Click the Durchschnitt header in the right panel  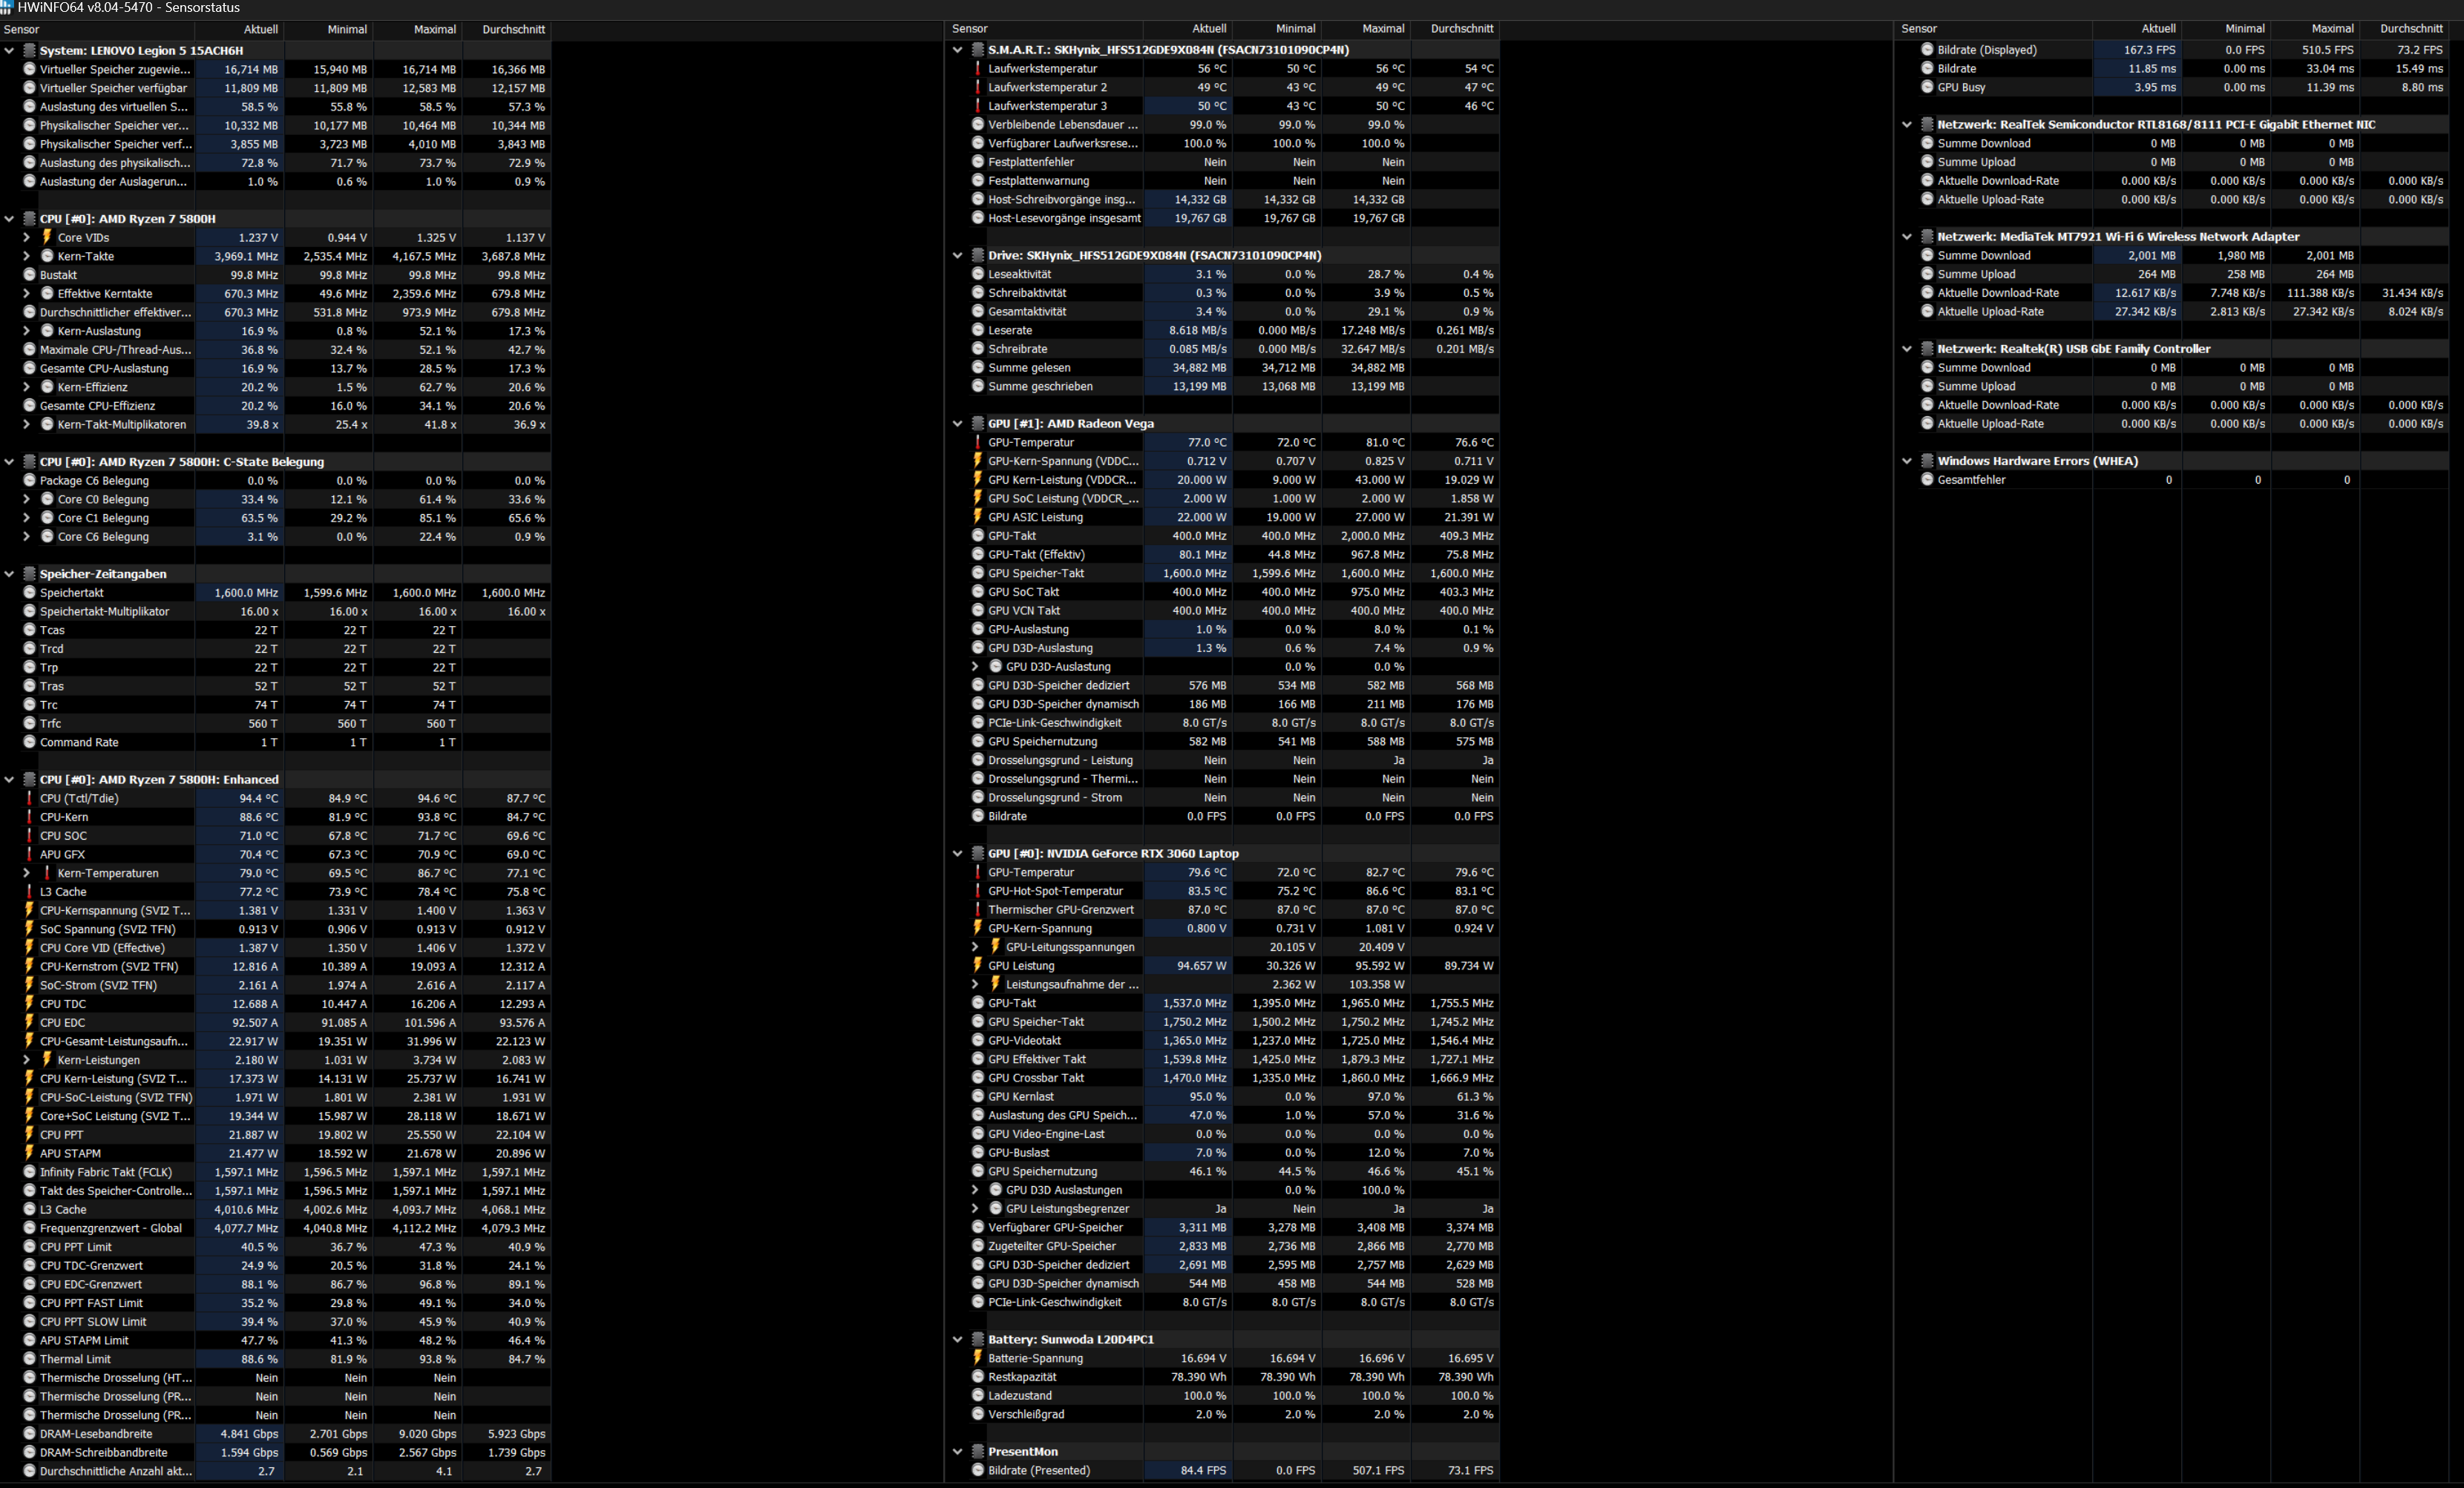pos(2410,29)
